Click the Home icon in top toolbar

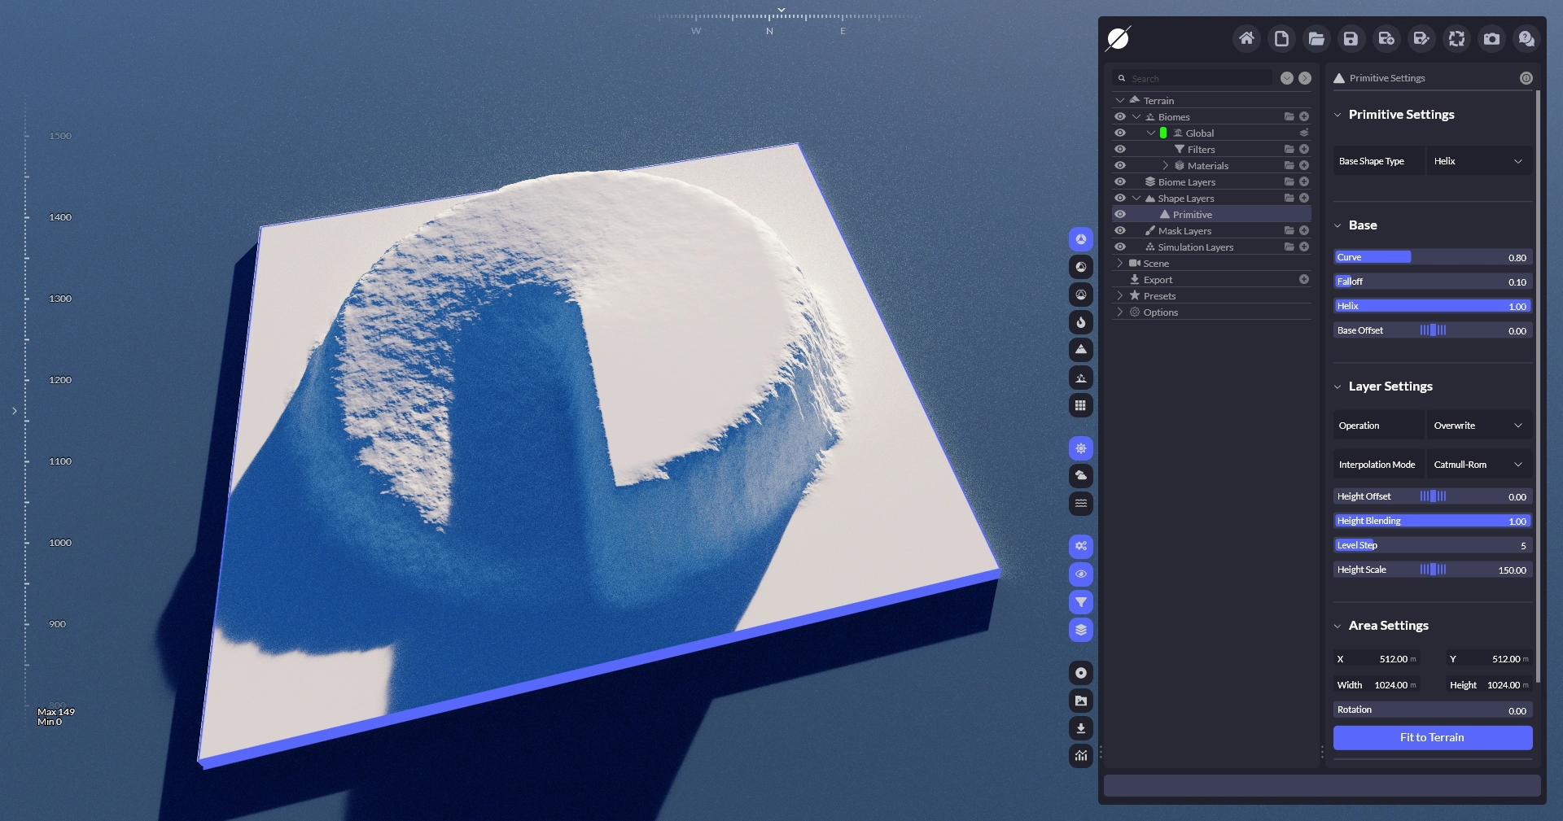[1246, 38]
